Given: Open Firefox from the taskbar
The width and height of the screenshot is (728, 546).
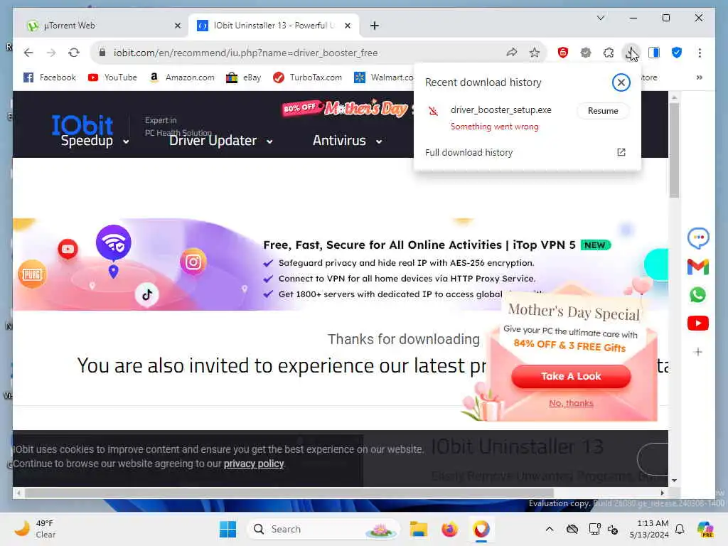Looking at the screenshot, I should [x=449, y=529].
